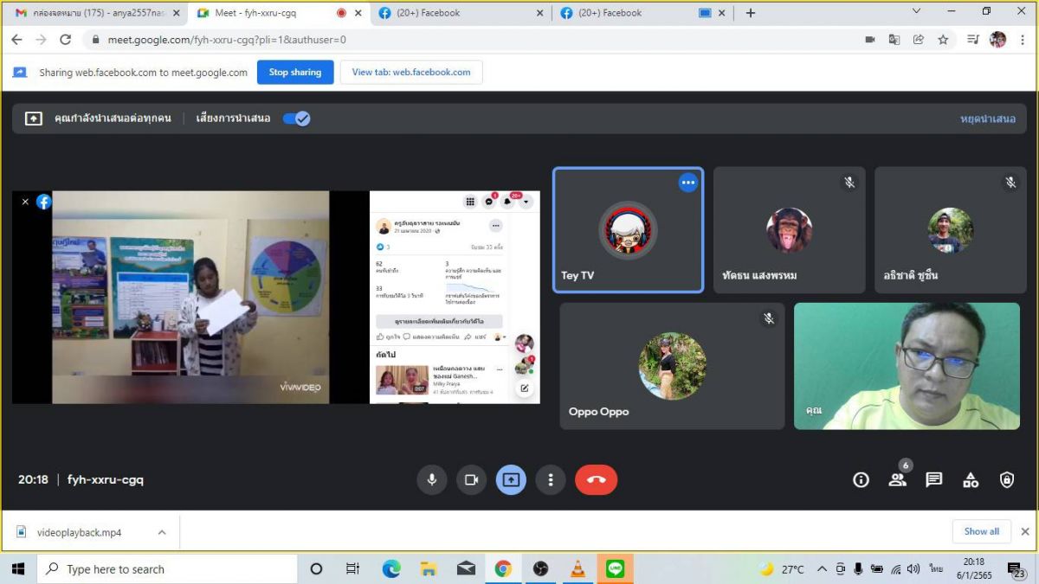
Task: Open system volume speaker icon
Action: (913, 569)
